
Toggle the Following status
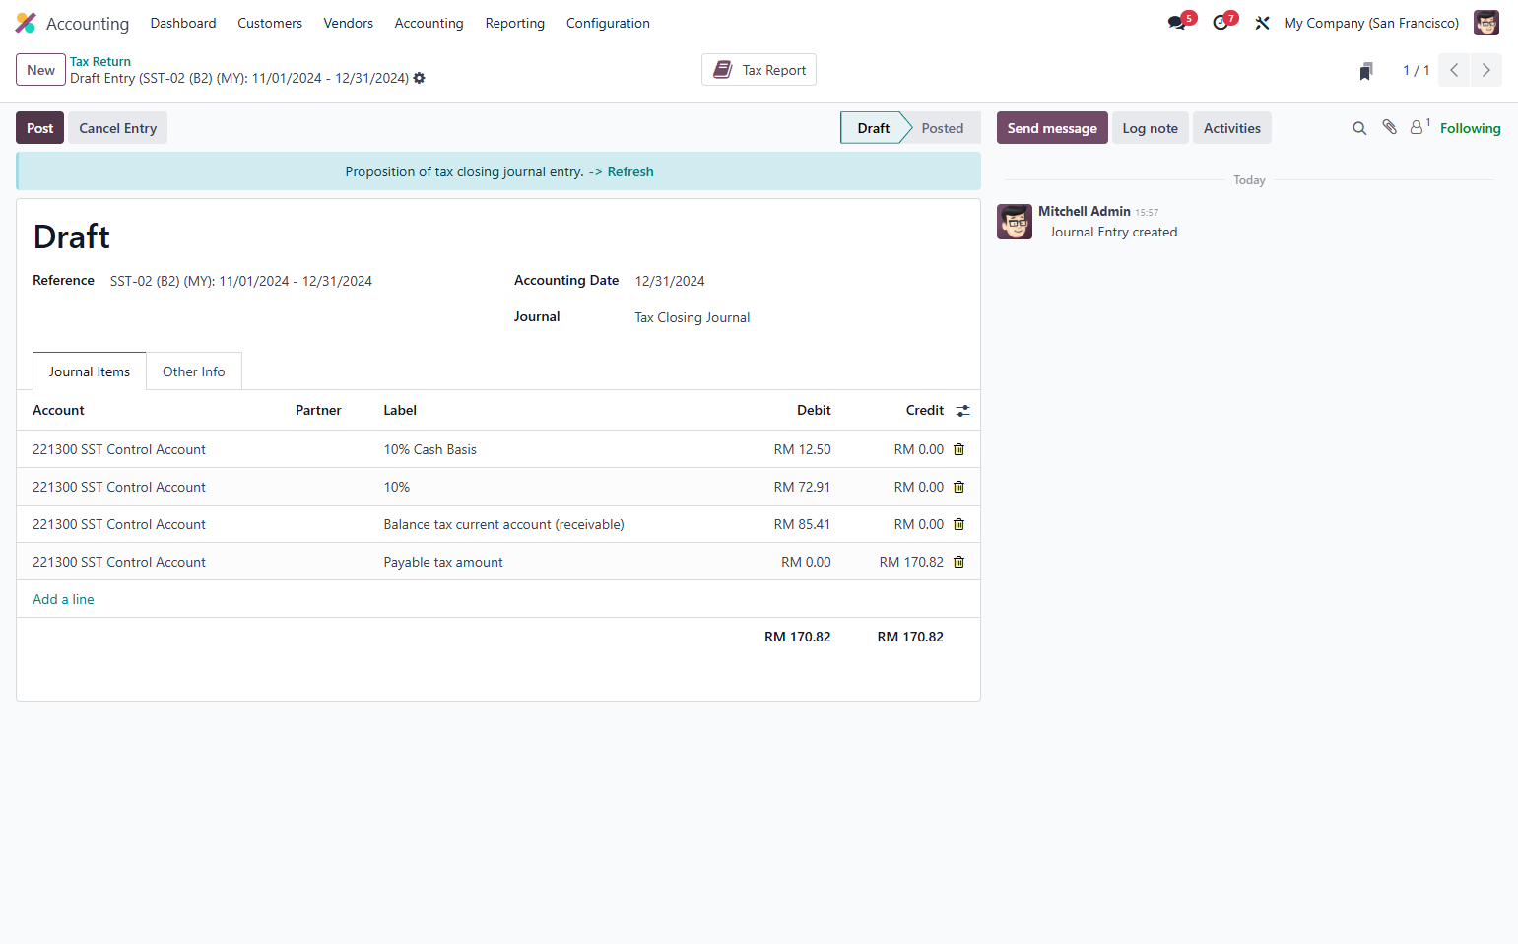(x=1471, y=128)
